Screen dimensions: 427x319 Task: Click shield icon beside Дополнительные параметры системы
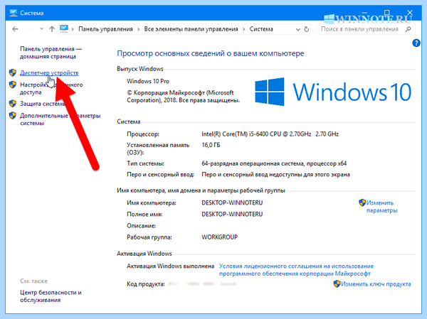(13, 116)
